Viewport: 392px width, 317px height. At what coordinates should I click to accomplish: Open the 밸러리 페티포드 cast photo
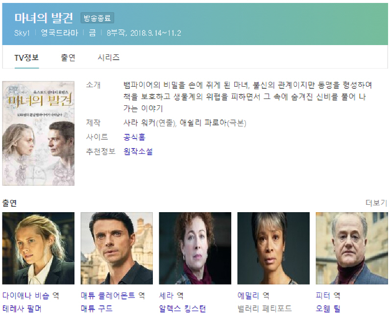(273, 248)
